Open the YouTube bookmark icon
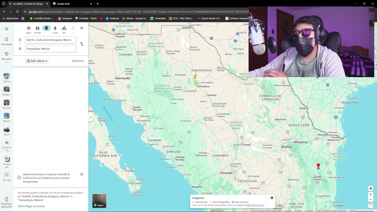This screenshot has height=212, width=377. coord(101,18)
